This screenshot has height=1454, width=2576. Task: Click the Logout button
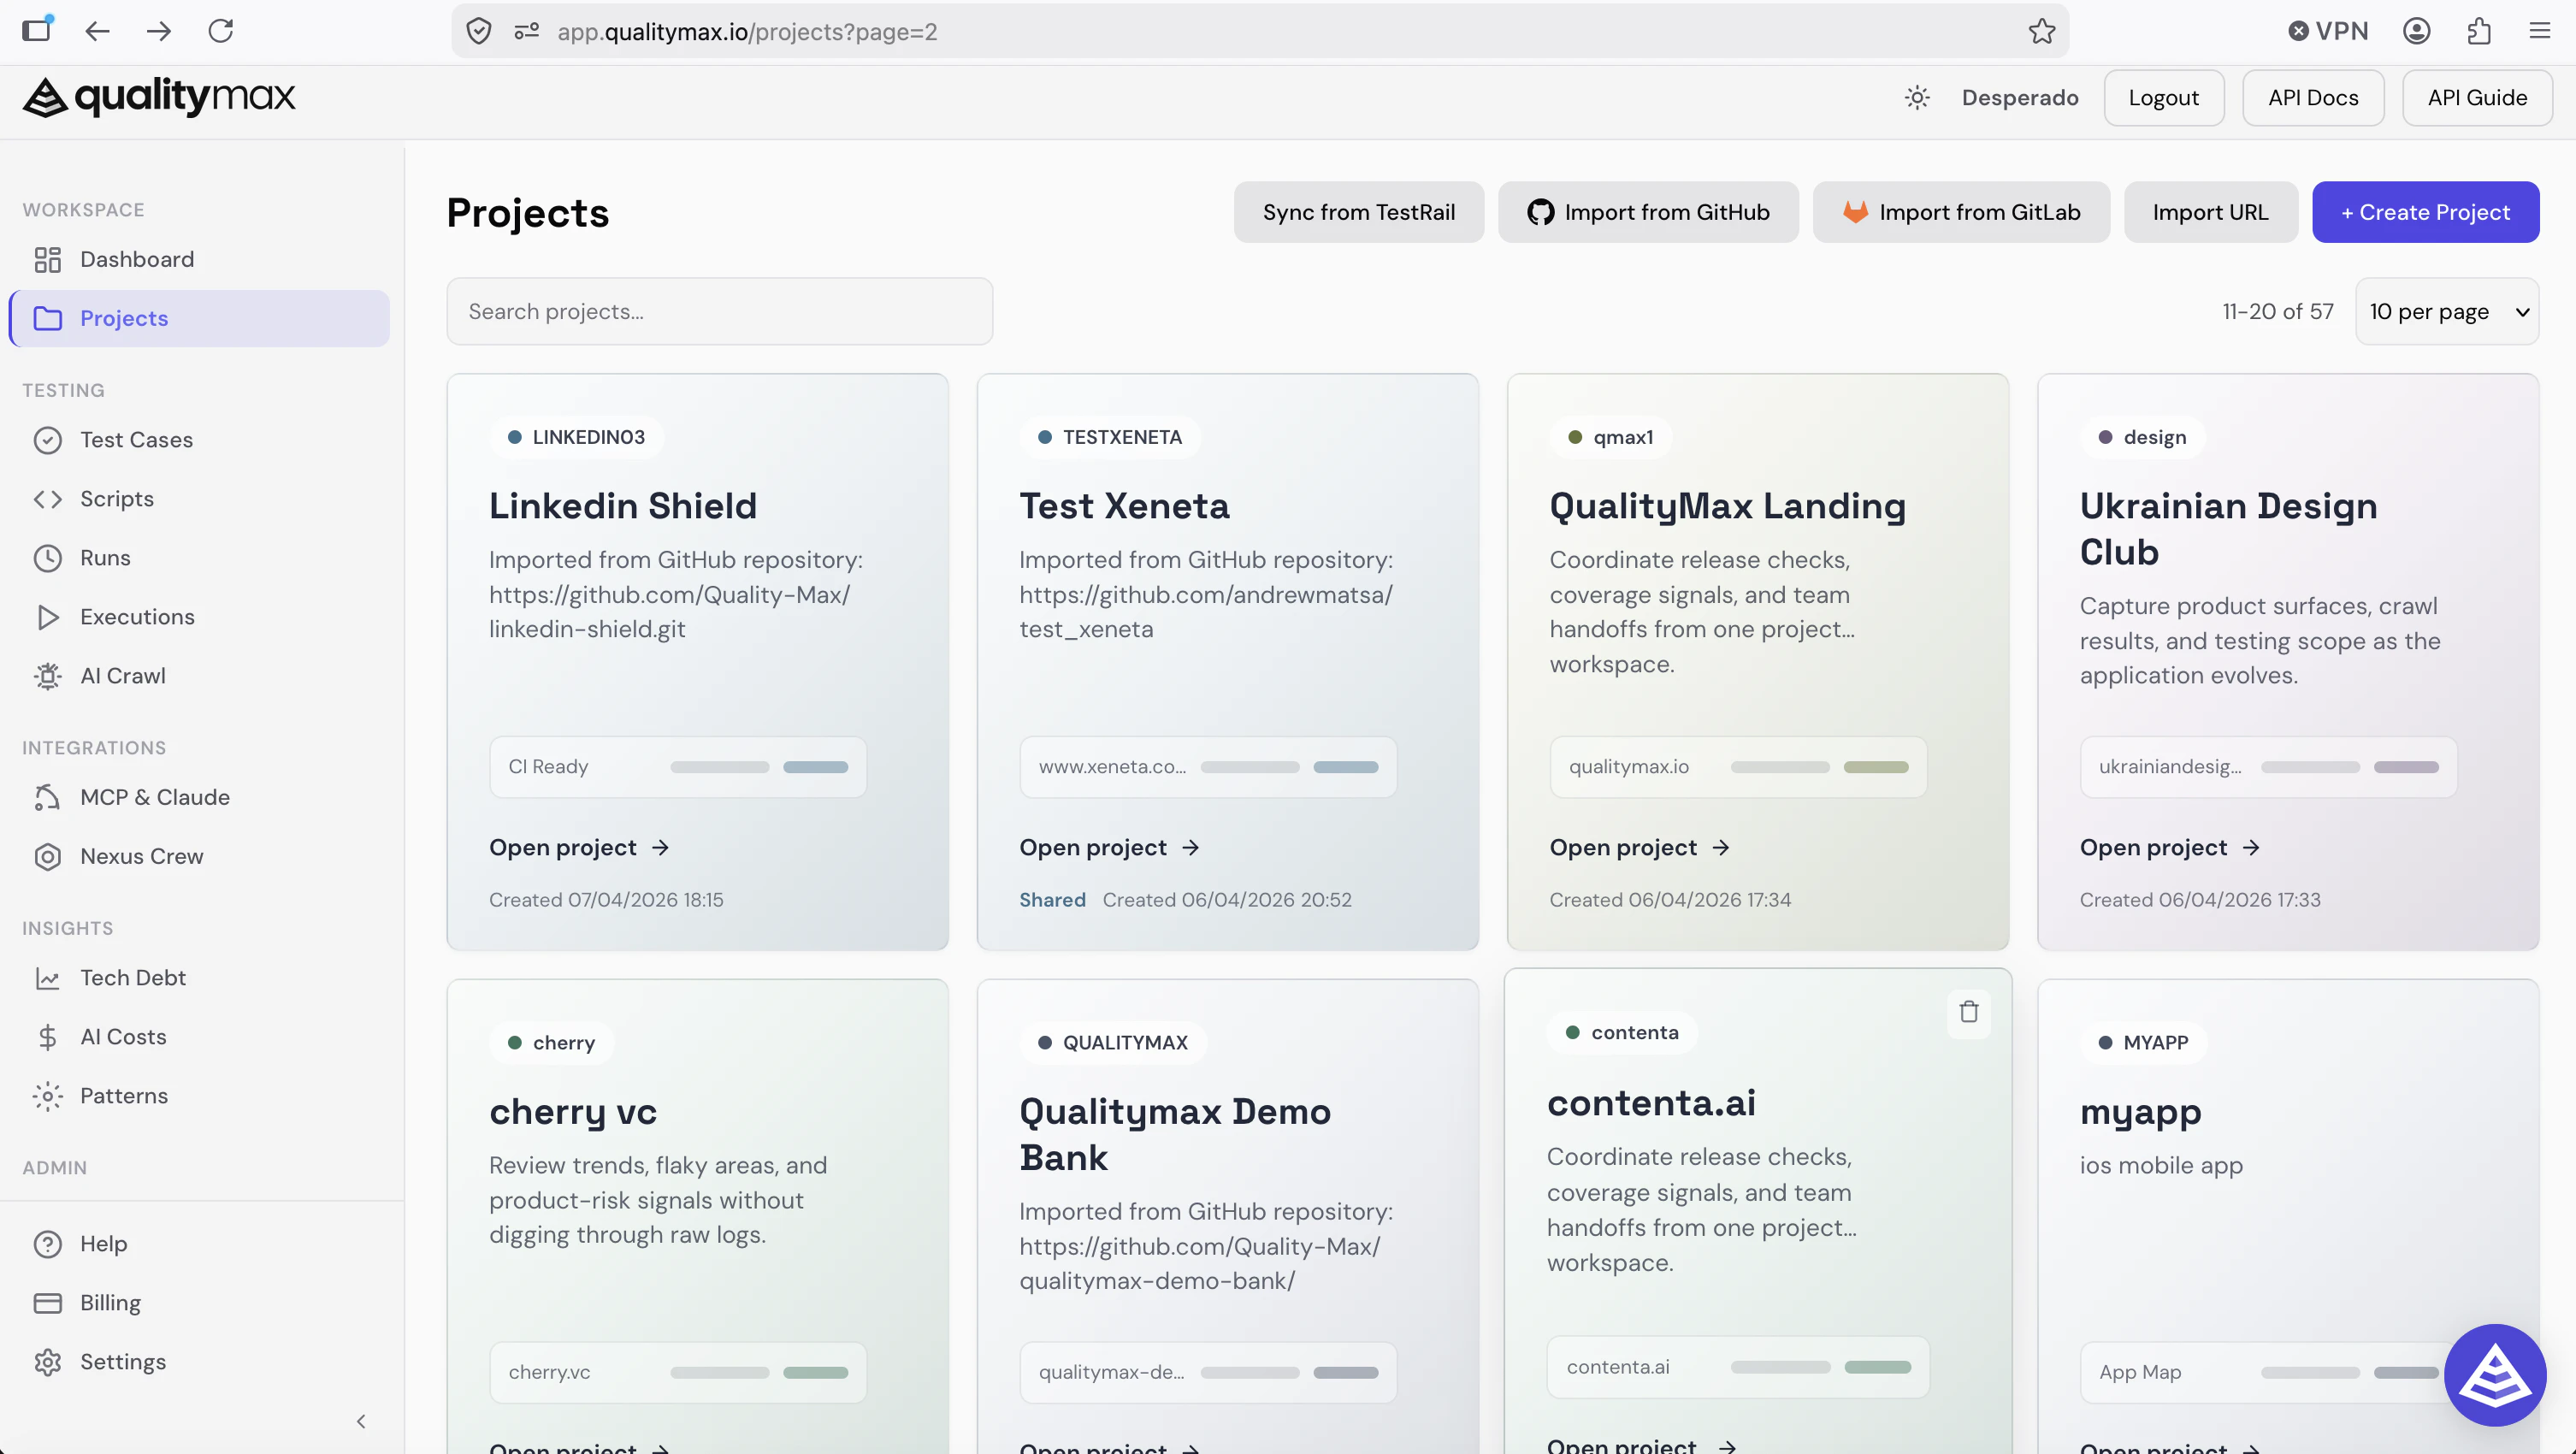(2163, 98)
